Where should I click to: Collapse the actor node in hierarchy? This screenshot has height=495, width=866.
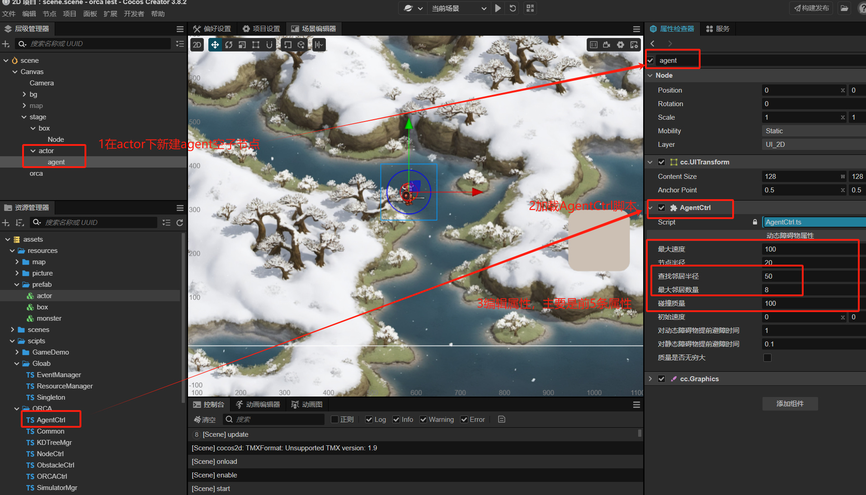(x=33, y=151)
